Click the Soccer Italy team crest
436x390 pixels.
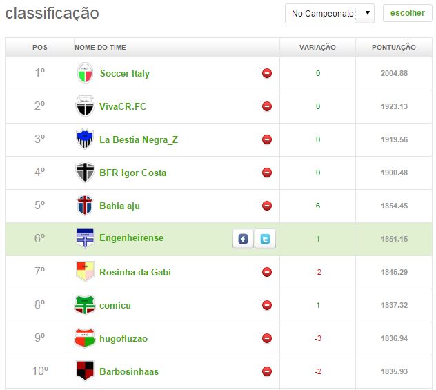click(84, 73)
